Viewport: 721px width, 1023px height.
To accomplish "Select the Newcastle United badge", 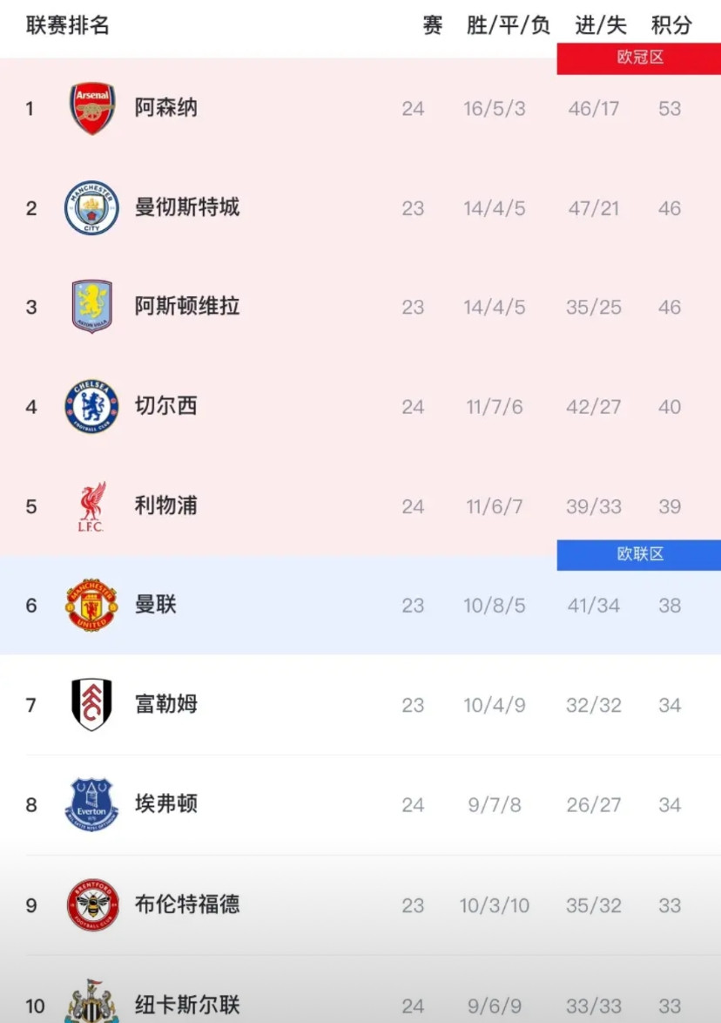I will (91, 1003).
